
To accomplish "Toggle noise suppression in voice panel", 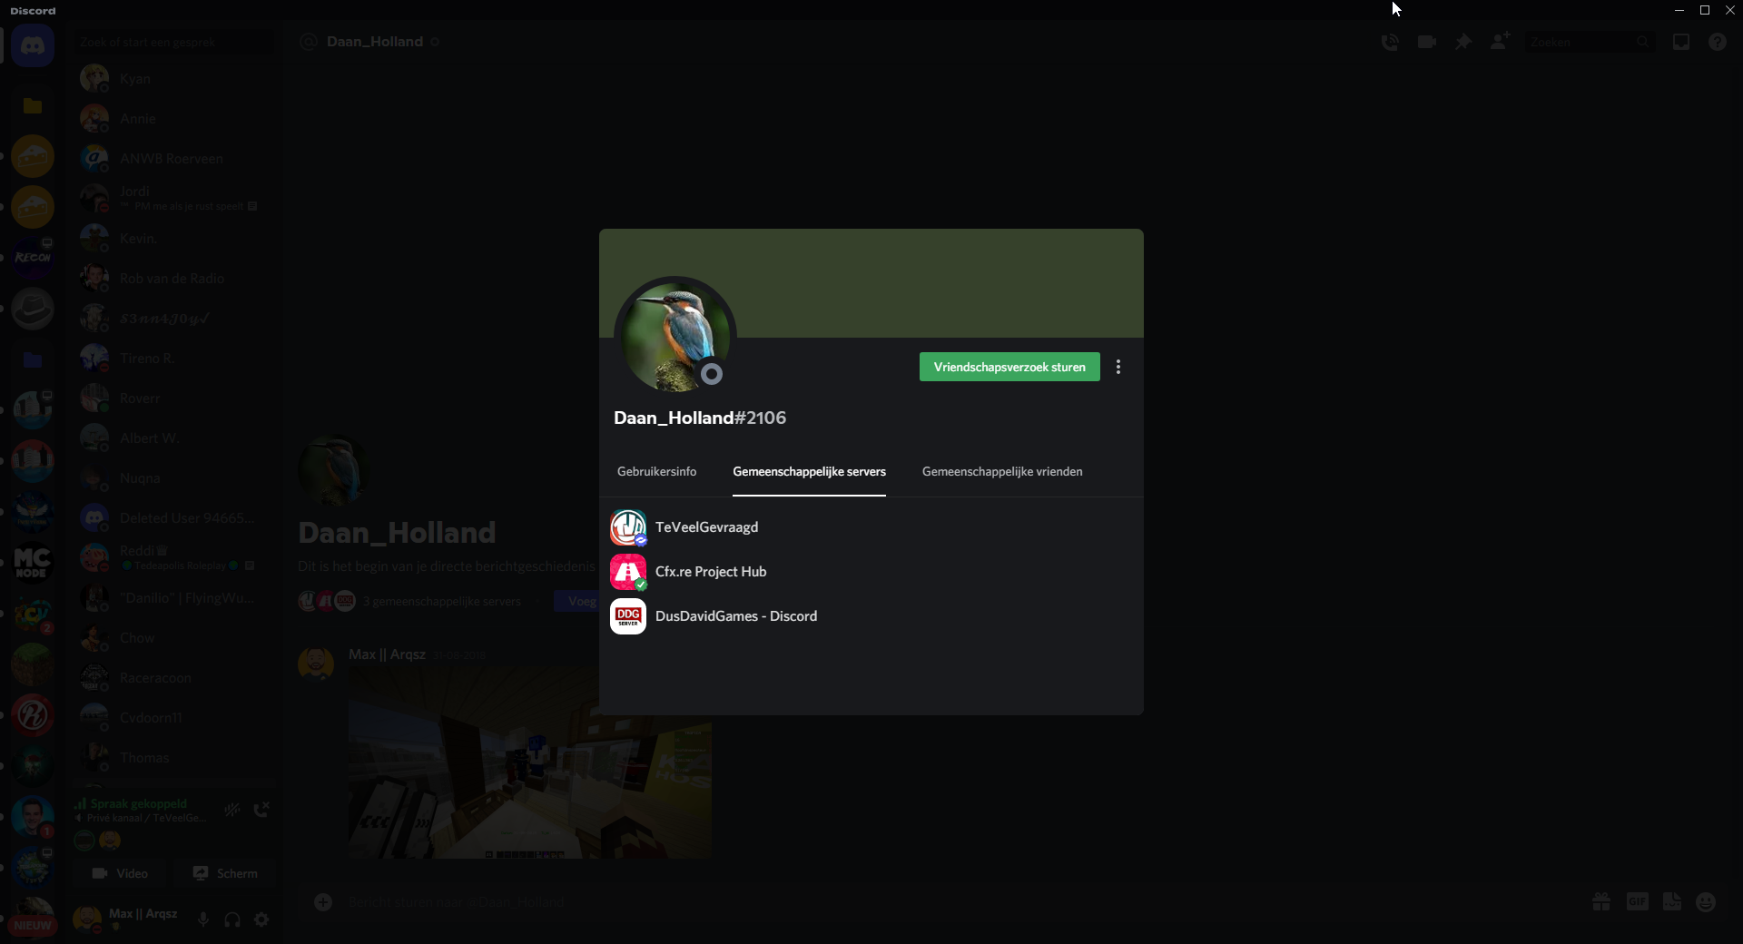I will [x=232, y=809].
